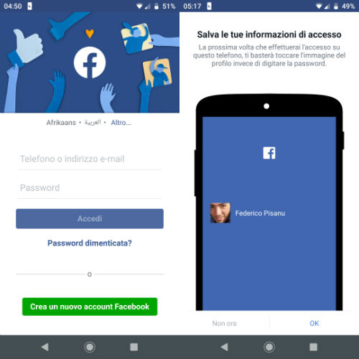The image size is (359, 359).
Task: Tap the thumbs-up hand illustration
Action: [x=25, y=48]
